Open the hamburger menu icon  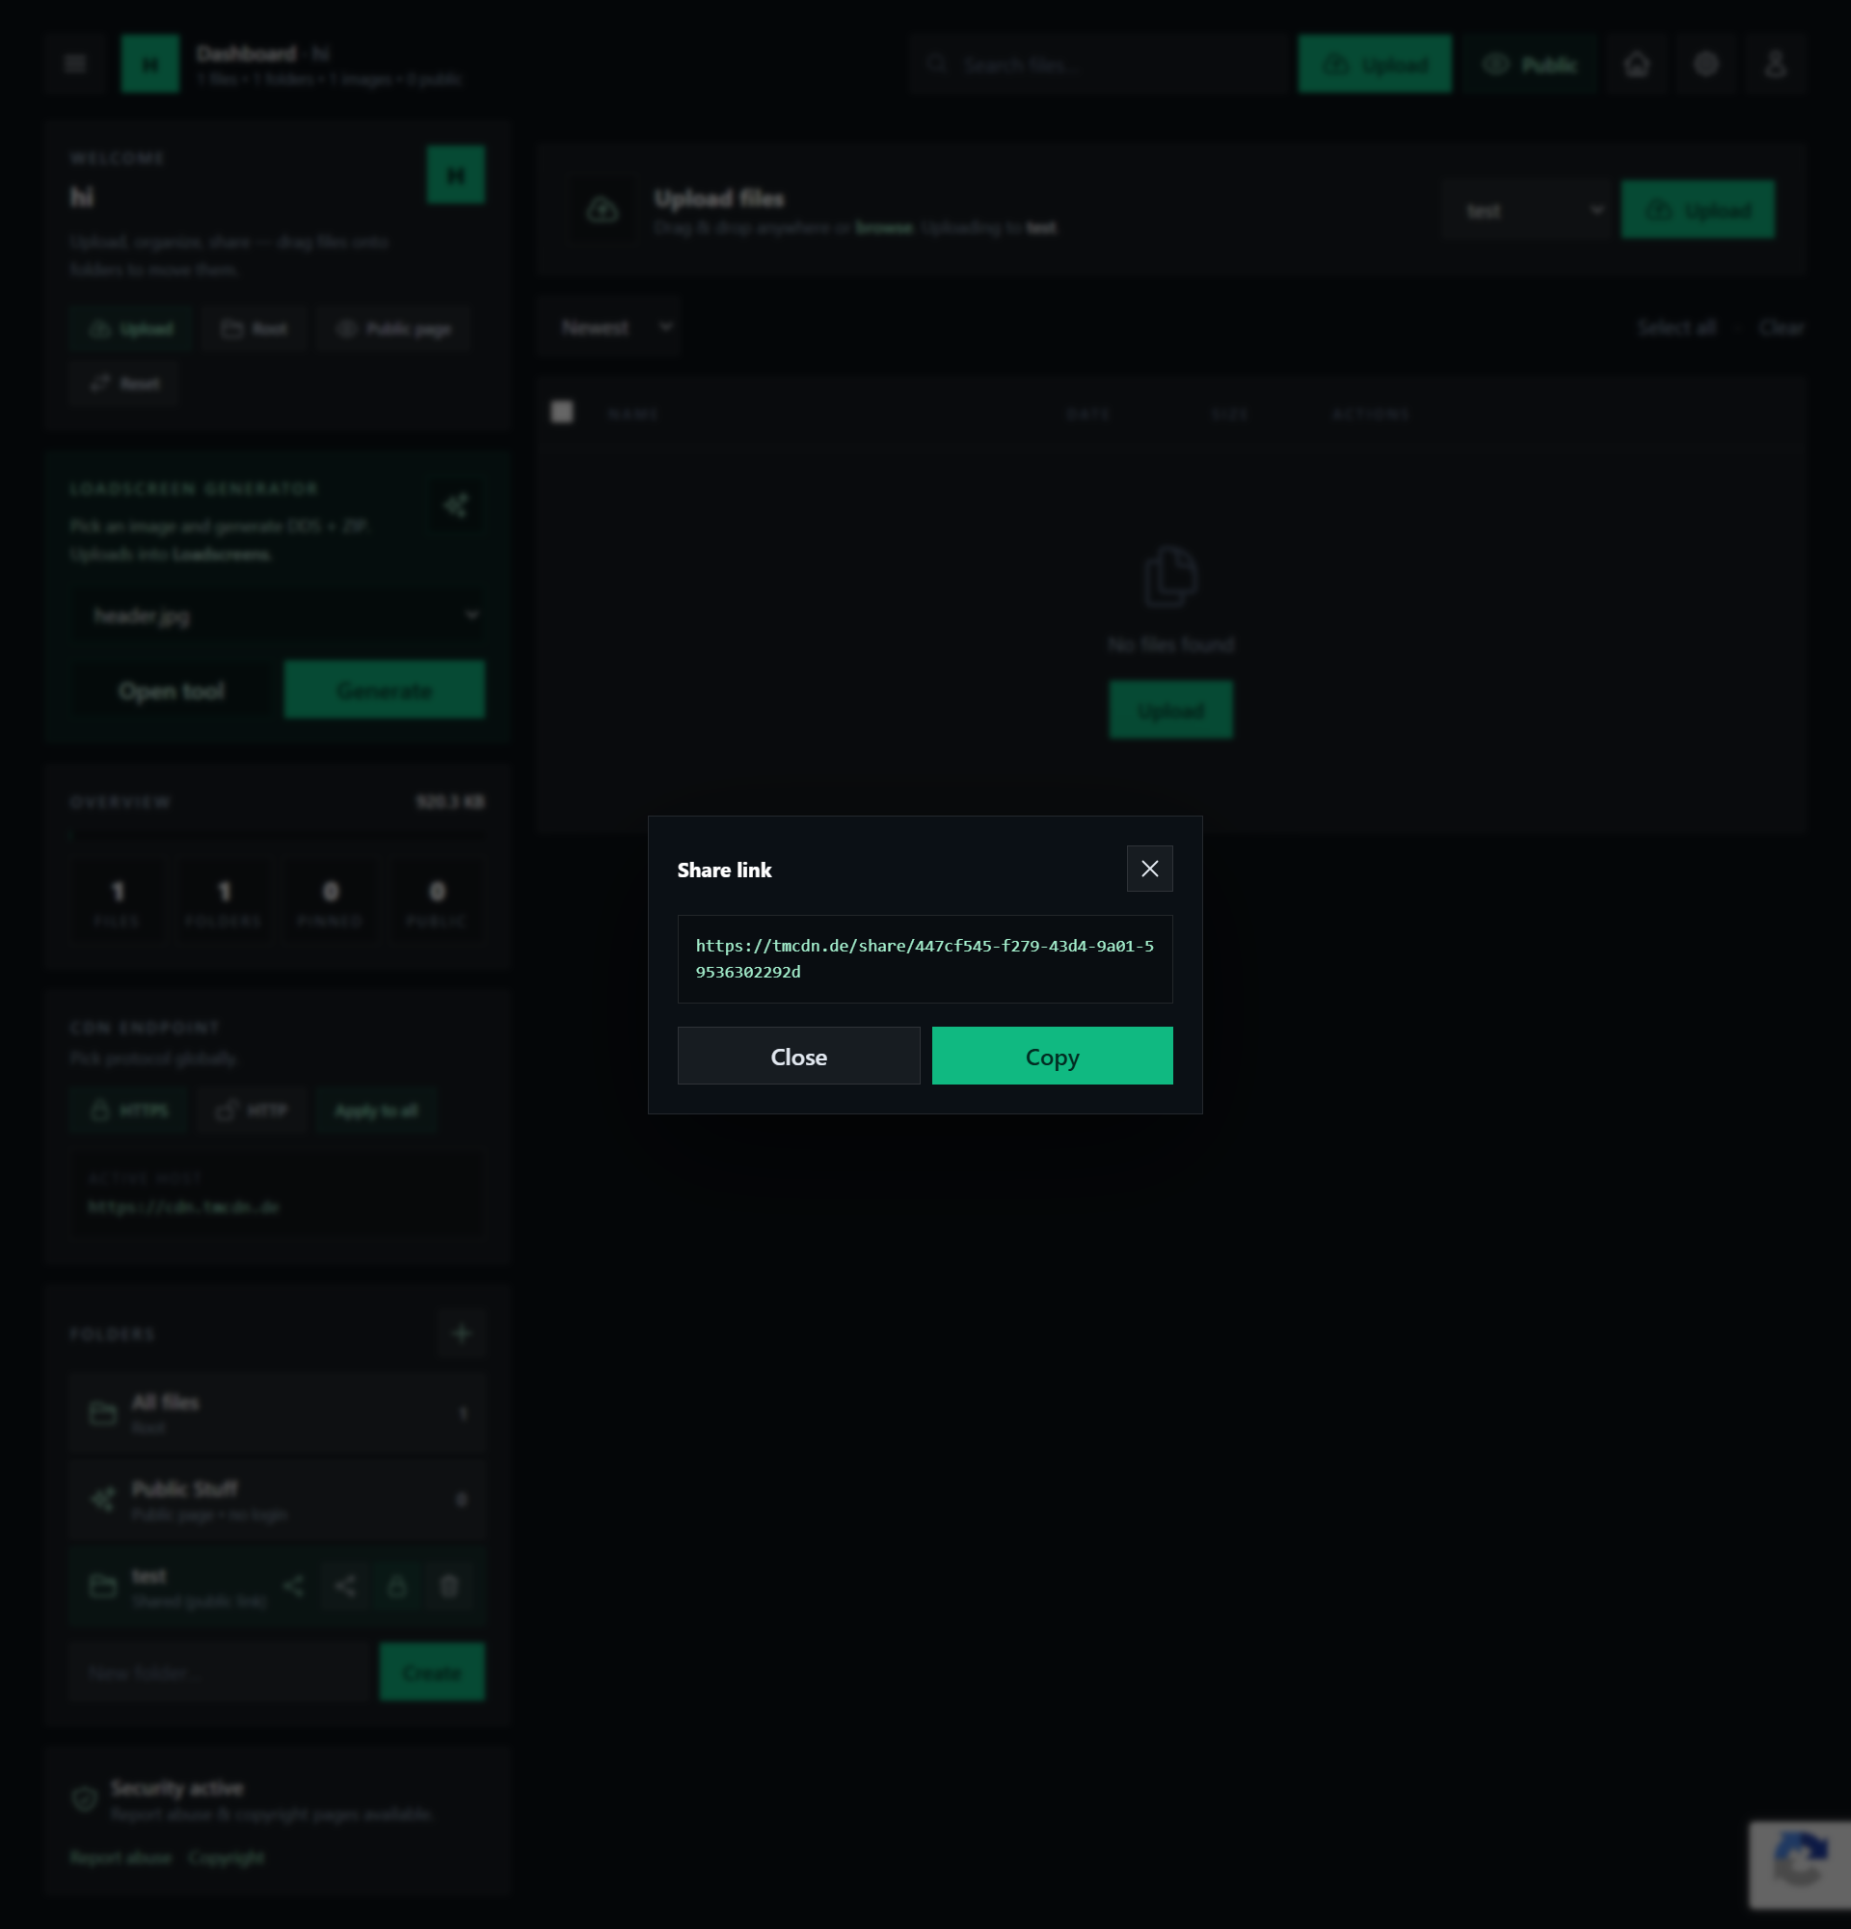coord(75,64)
